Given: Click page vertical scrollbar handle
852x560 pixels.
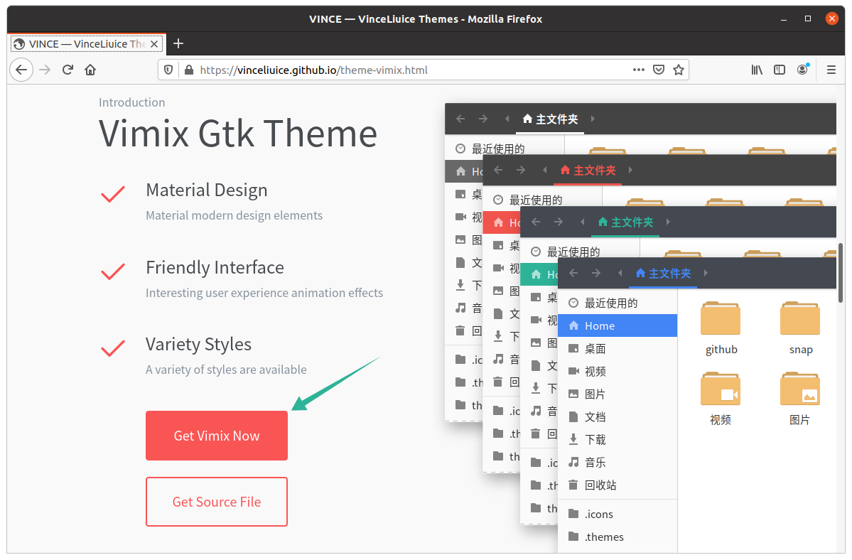Looking at the screenshot, I should pyautogui.click(x=841, y=273).
